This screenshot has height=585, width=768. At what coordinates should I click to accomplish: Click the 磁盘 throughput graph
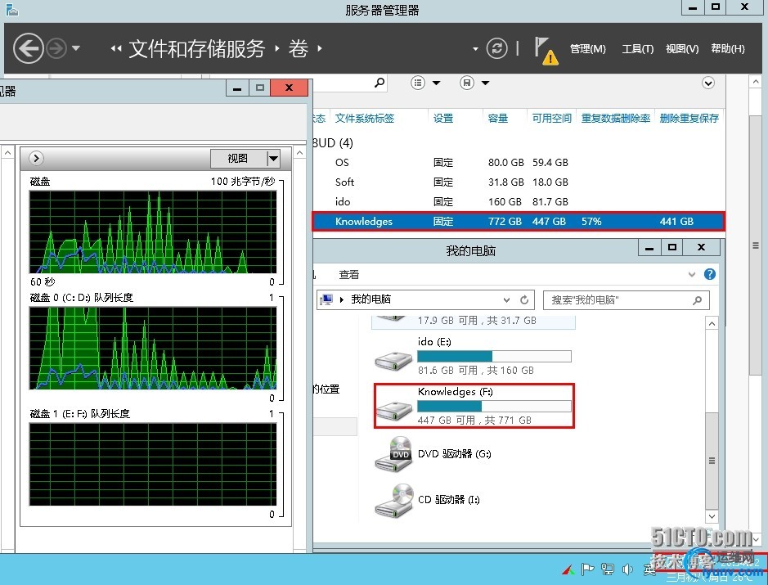[153, 232]
